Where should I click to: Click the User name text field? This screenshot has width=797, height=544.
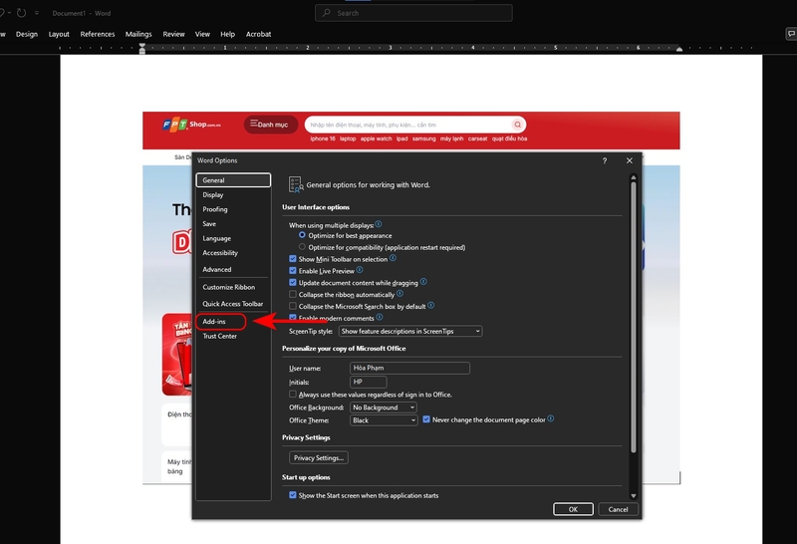pos(409,369)
